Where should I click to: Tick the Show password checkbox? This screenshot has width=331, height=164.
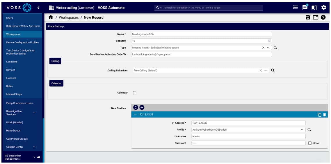[x=310, y=143]
